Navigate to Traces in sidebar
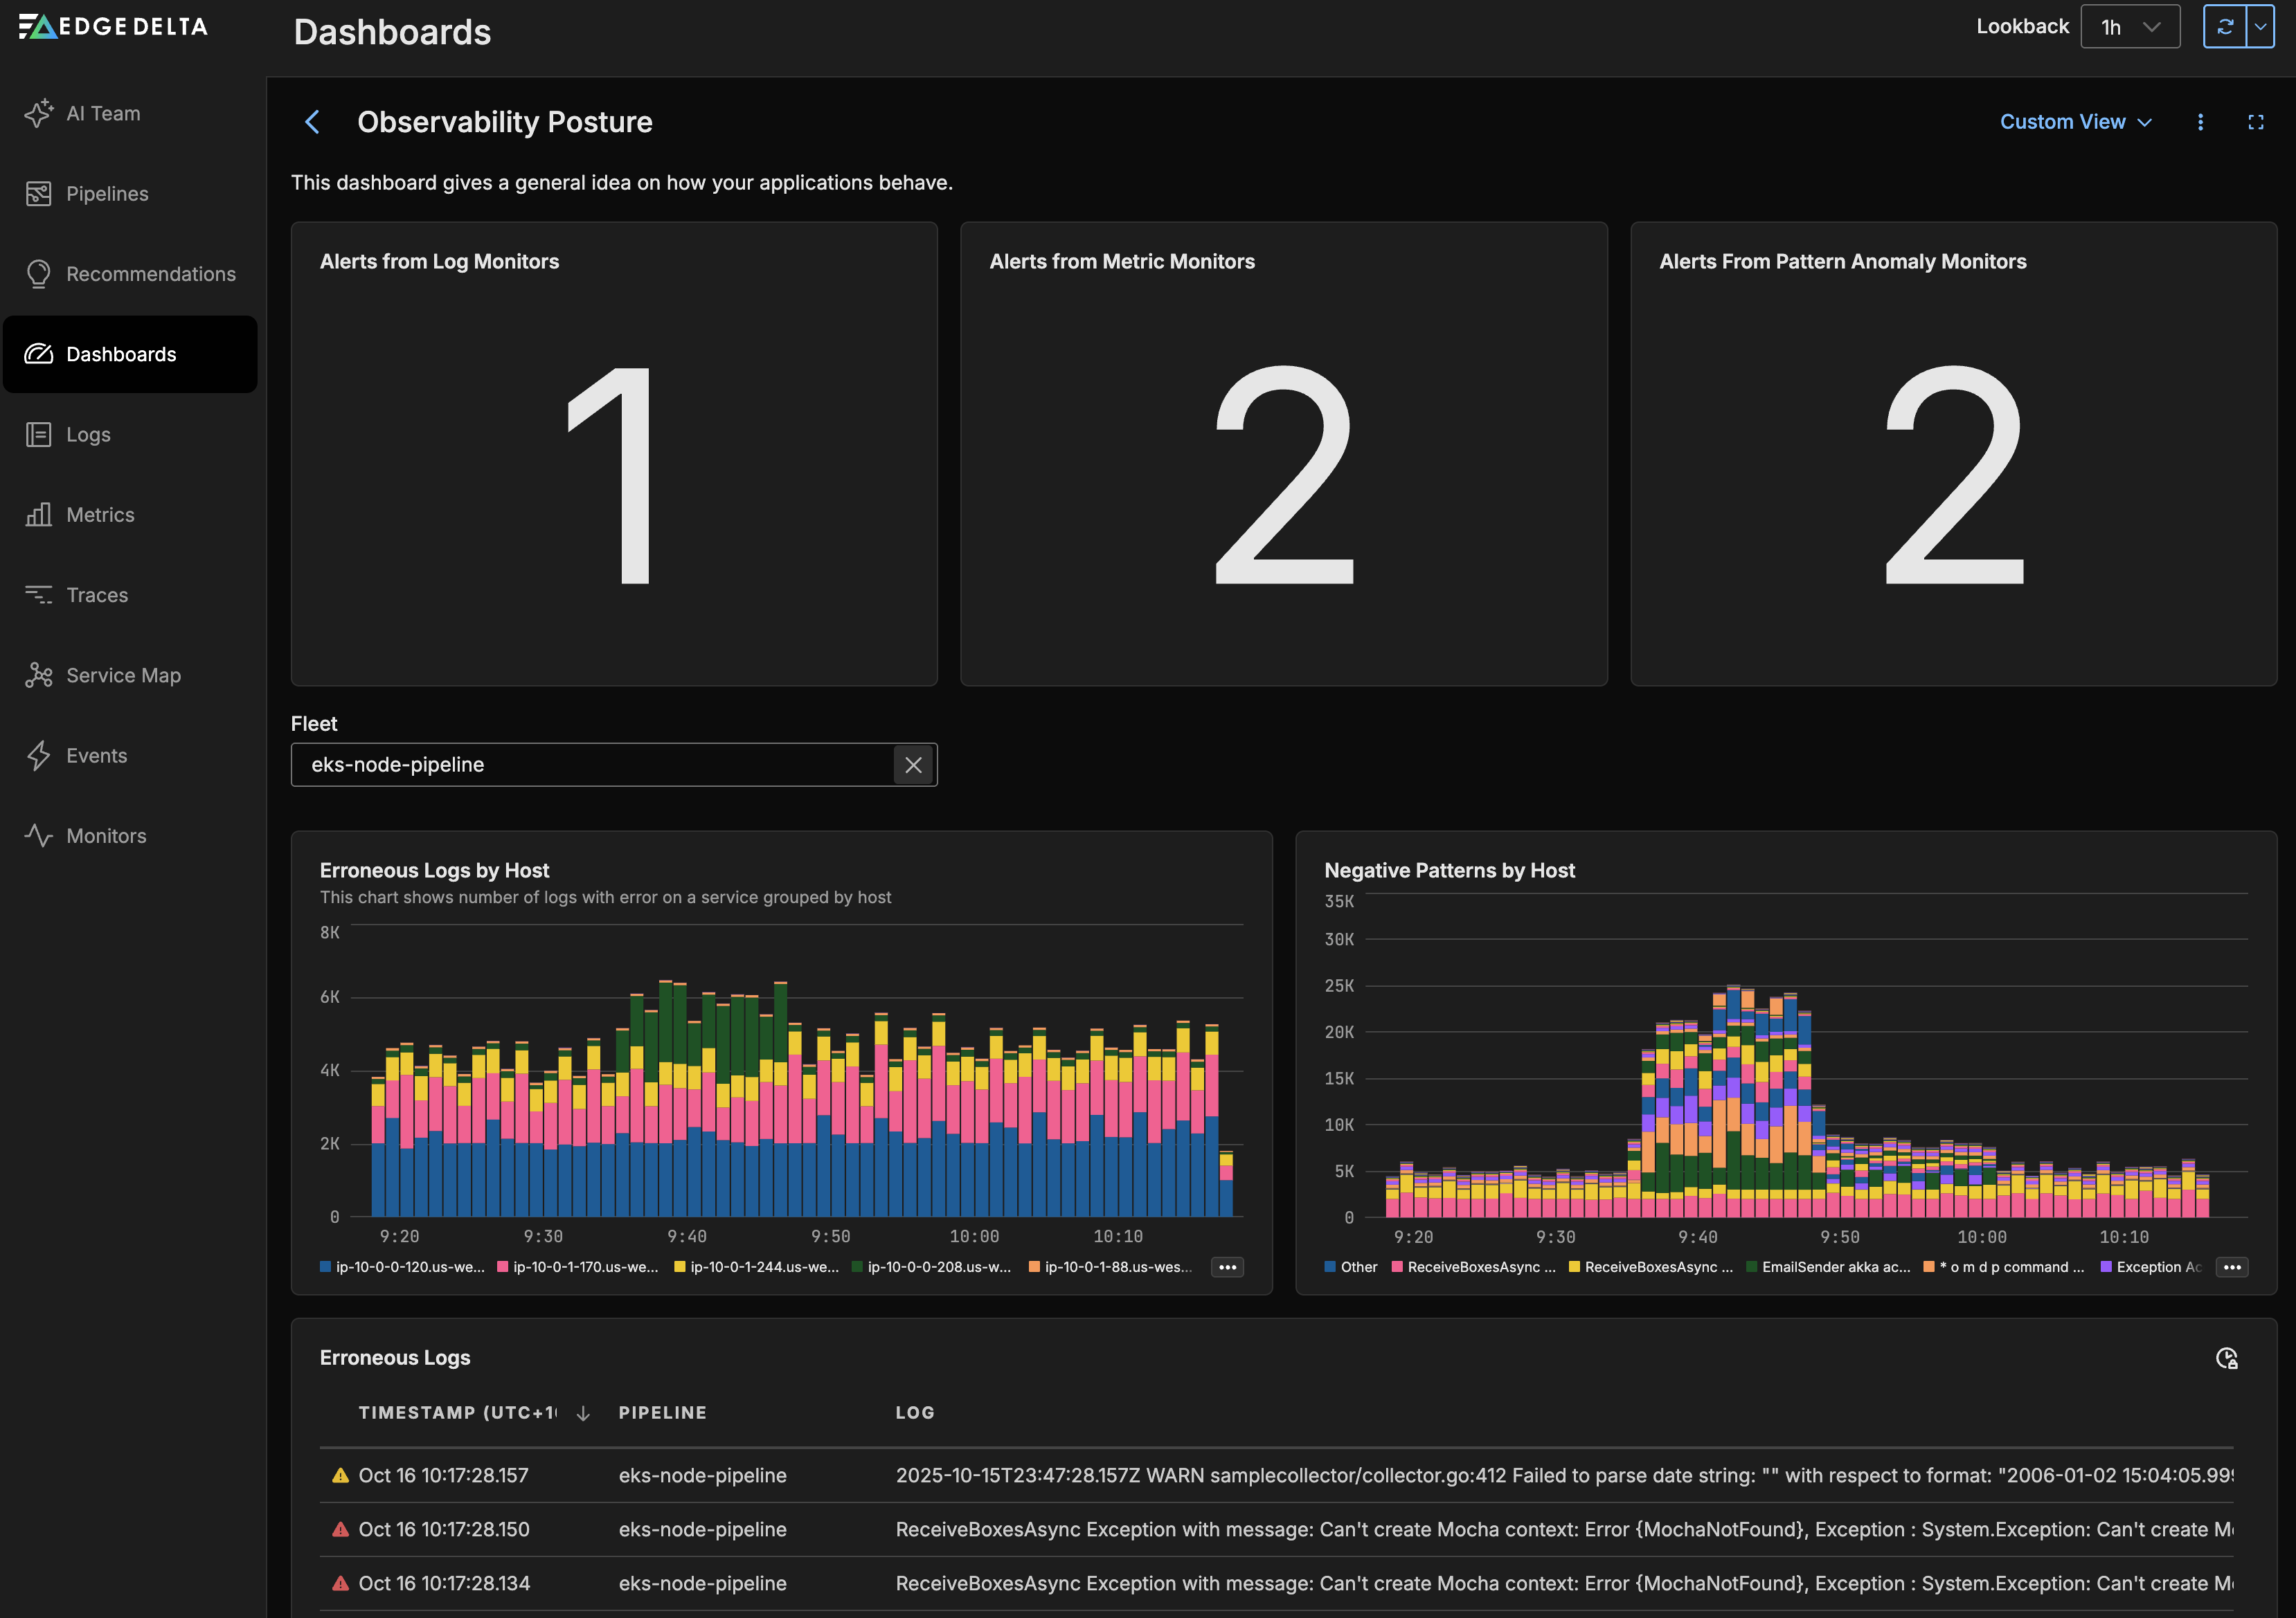2296x1618 pixels. coord(97,596)
